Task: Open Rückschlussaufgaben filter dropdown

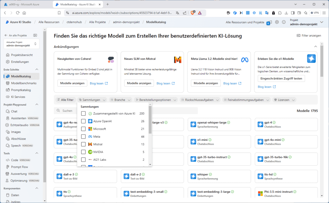Action: 200,100
